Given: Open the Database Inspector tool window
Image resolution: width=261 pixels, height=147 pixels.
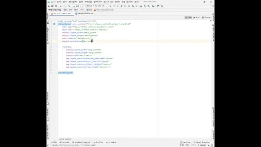Looking at the screenshot, I should 81,143.
